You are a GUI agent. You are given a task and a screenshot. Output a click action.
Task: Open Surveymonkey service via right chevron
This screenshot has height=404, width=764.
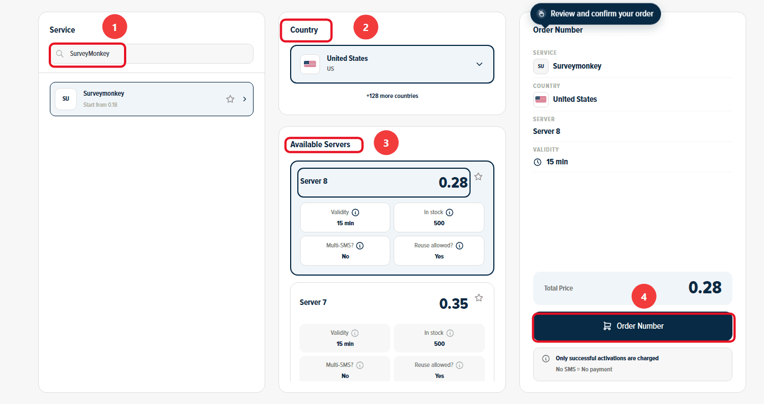[245, 99]
